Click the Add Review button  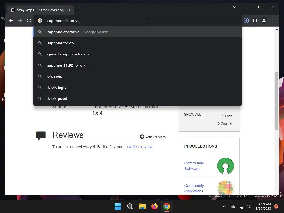(153, 137)
